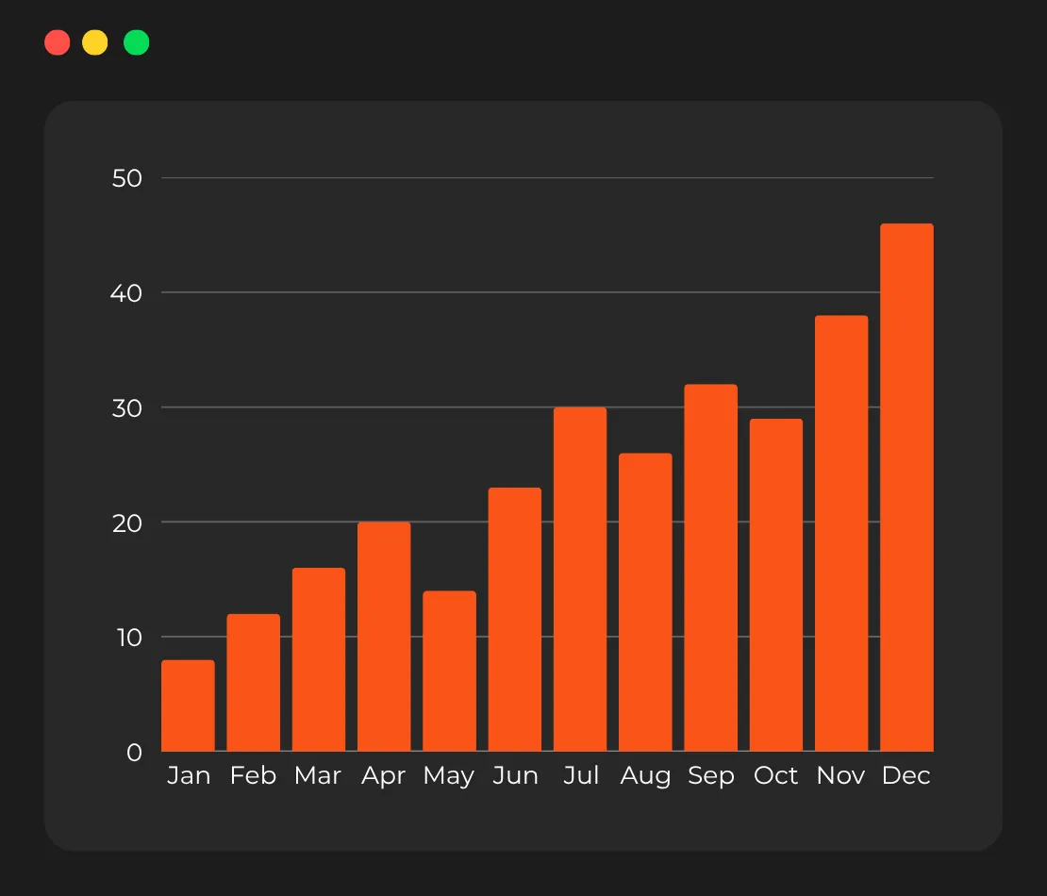Click the red close window dot
This screenshot has height=896, width=1047.
coord(58,42)
